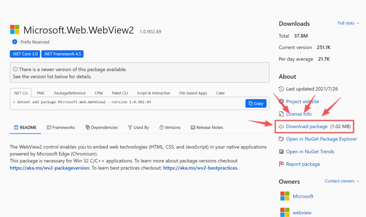Click the Prefix Reserved checkmark badge icon
The height and width of the screenshot is (217, 366).
15,42
